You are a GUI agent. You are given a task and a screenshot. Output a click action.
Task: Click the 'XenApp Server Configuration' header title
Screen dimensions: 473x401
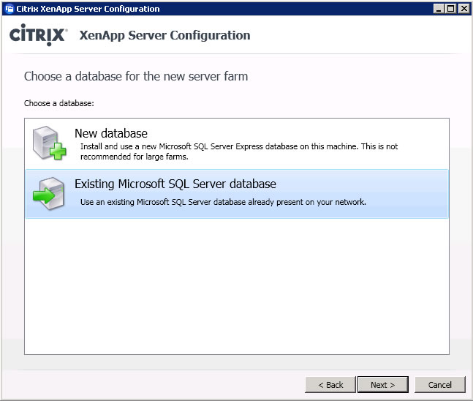[x=164, y=35]
